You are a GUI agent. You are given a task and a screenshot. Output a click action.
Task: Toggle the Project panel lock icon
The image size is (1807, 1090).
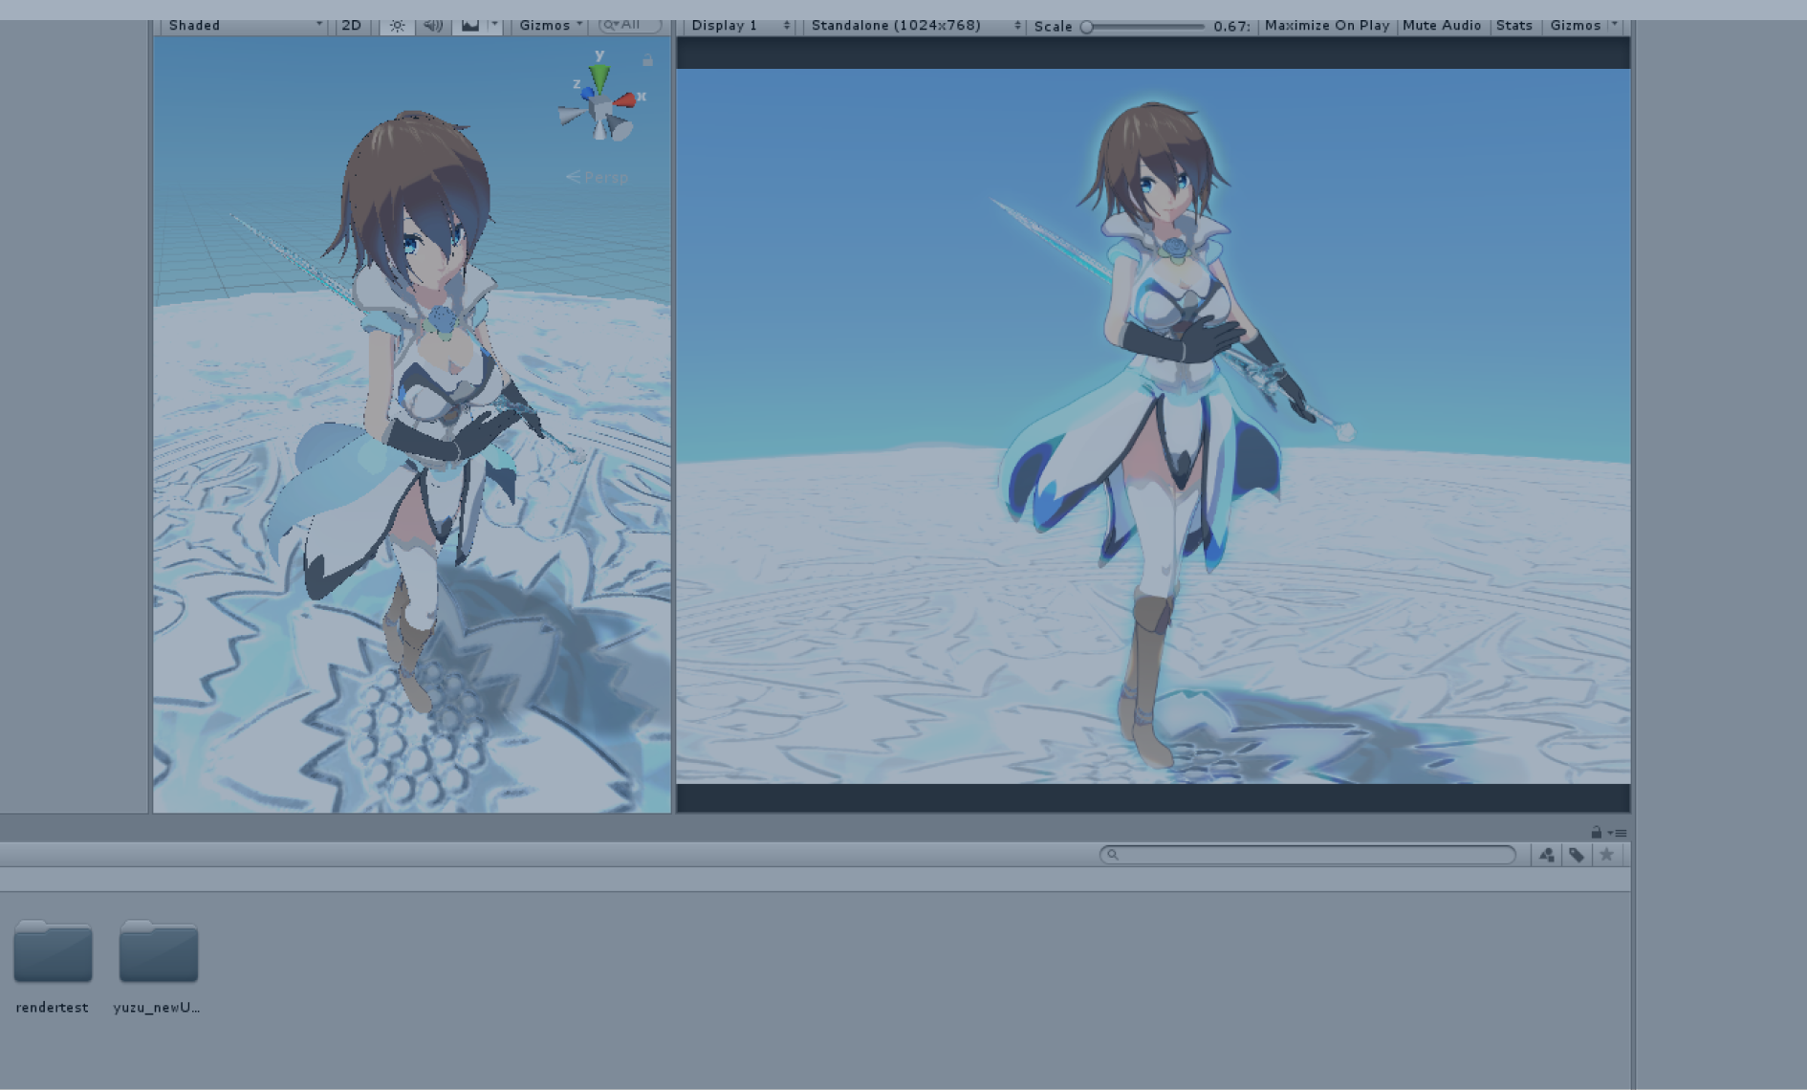[x=1596, y=833]
